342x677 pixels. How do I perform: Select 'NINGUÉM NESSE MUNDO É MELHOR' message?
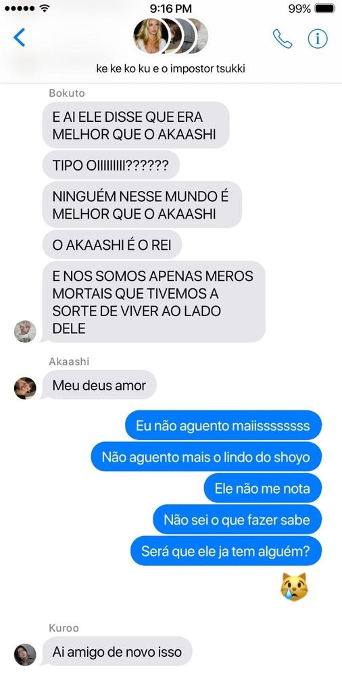142,204
